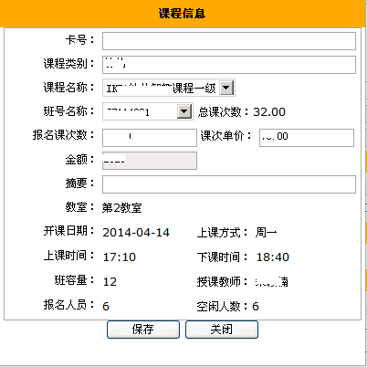Click the 17:10 class start time
This screenshot has width=367, height=367.
[x=120, y=257]
